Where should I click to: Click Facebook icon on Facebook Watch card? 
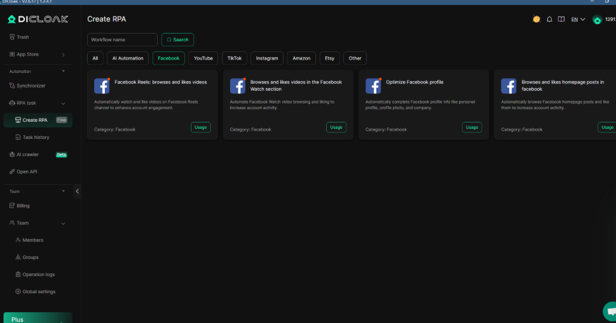coord(237,86)
